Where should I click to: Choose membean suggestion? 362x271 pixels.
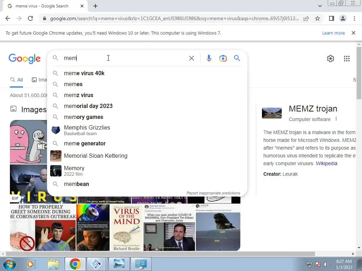click(147, 184)
